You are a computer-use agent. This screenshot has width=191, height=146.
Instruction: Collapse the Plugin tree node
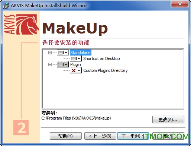coord(50,64)
